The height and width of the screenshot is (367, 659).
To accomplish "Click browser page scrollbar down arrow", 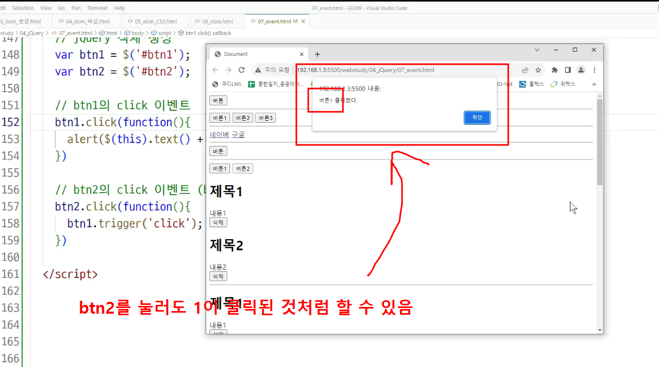I will click(600, 330).
